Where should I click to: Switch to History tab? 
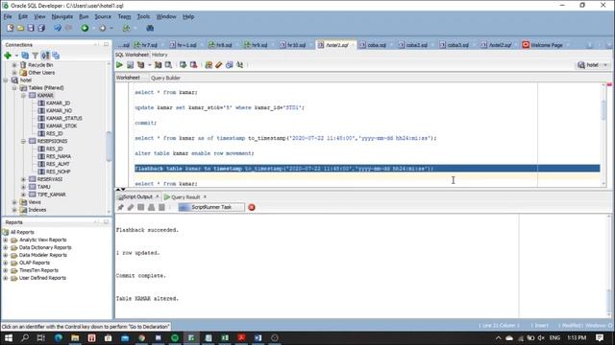(x=160, y=55)
